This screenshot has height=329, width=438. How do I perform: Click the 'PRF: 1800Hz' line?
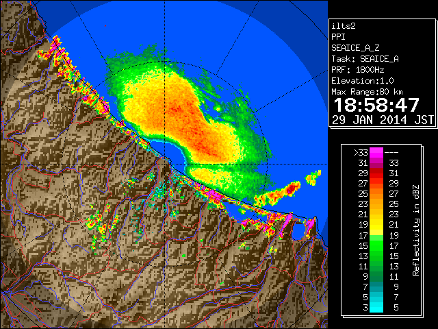pyautogui.click(x=357, y=70)
